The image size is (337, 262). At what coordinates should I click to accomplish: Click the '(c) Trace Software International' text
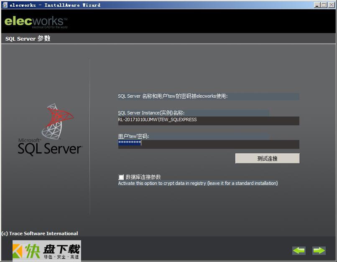(40, 233)
